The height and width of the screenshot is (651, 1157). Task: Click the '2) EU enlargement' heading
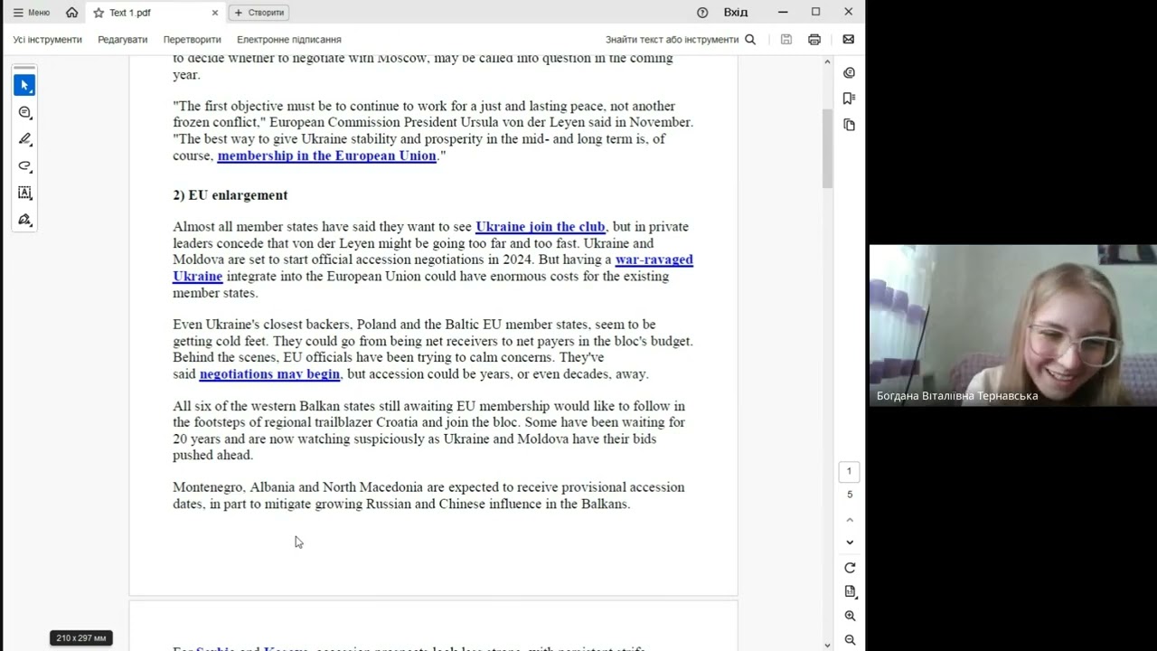pos(230,195)
